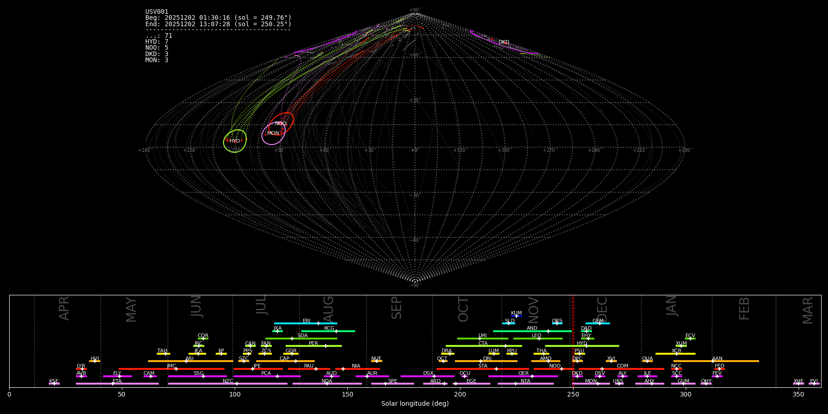Select the cyan GEM shower bar

click(x=598, y=323)
